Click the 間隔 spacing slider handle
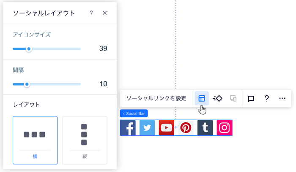The image size is (296, 172). (x=27, y=84)
